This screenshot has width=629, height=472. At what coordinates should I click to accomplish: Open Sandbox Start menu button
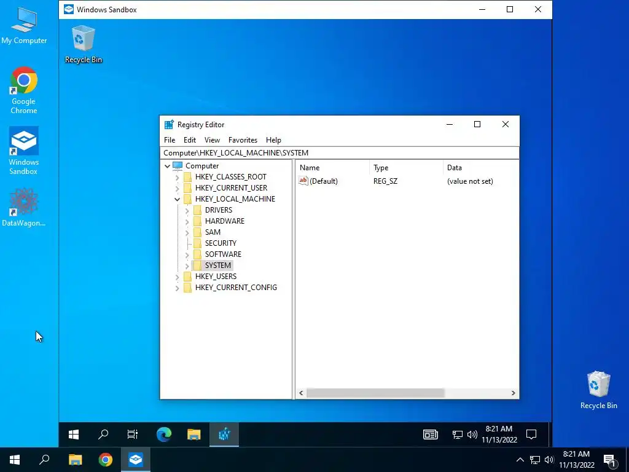coord(74,435)
